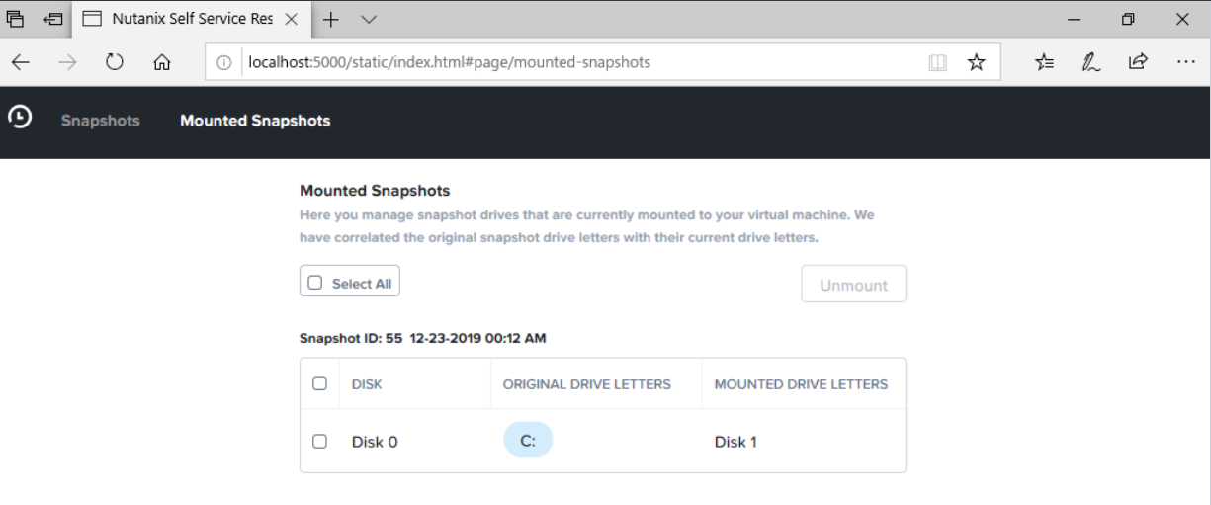Go to the browser home page icon
1211x505 pixels.
[162, 62]
